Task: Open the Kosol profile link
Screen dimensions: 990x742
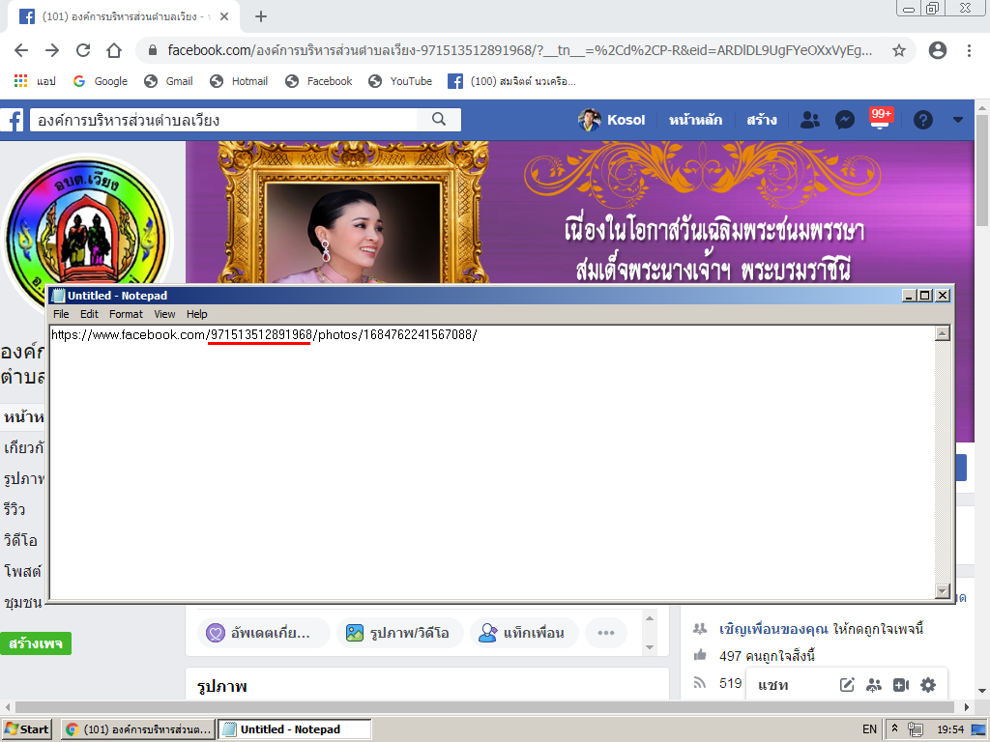Action: click(612, 120)
